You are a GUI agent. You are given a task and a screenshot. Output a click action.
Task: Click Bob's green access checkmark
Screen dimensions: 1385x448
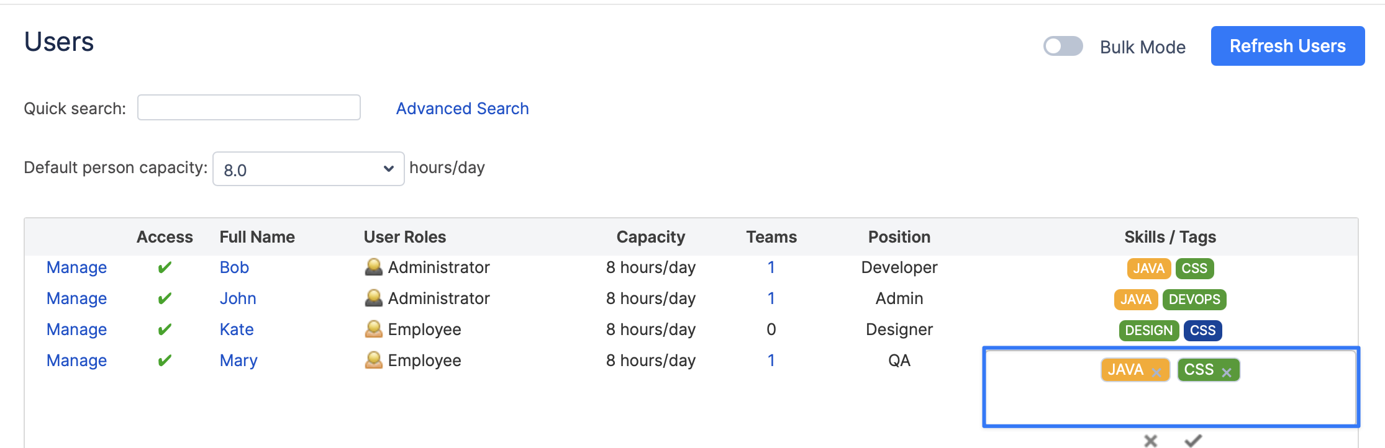pos(165,267)
